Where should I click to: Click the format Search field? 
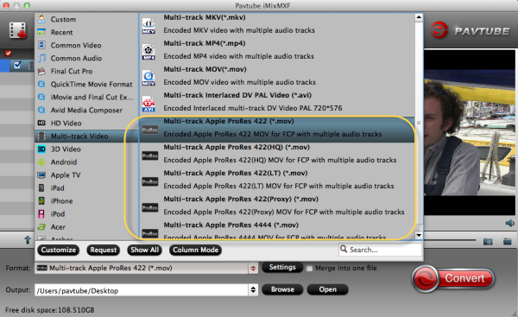380,250
